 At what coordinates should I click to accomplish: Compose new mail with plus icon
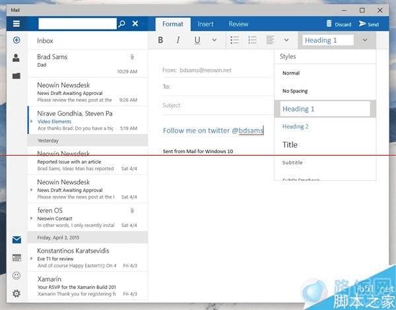coord(16,40)
